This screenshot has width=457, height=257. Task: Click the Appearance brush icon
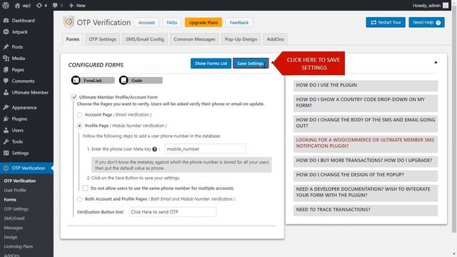[x=6, y=107]
